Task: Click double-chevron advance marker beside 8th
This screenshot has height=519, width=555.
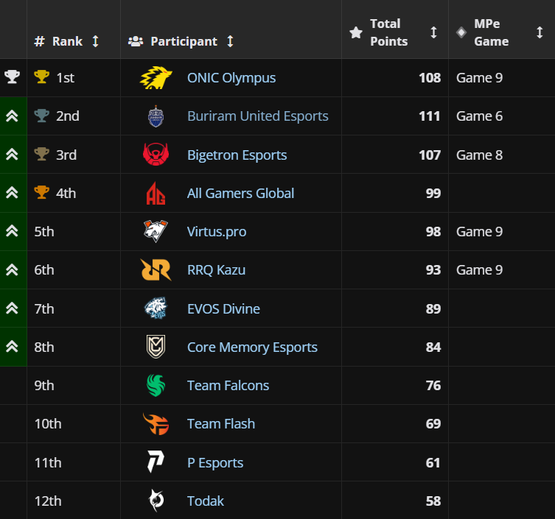Action: [x=12, y=347]
